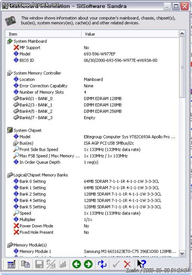Click the What's This help pointer icon
Screen dimensions: 192x275
point(142,264)
